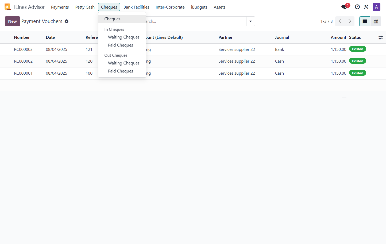Check the RC000002 row checkbox
This screenshot has width=386, height=244.
7,61
